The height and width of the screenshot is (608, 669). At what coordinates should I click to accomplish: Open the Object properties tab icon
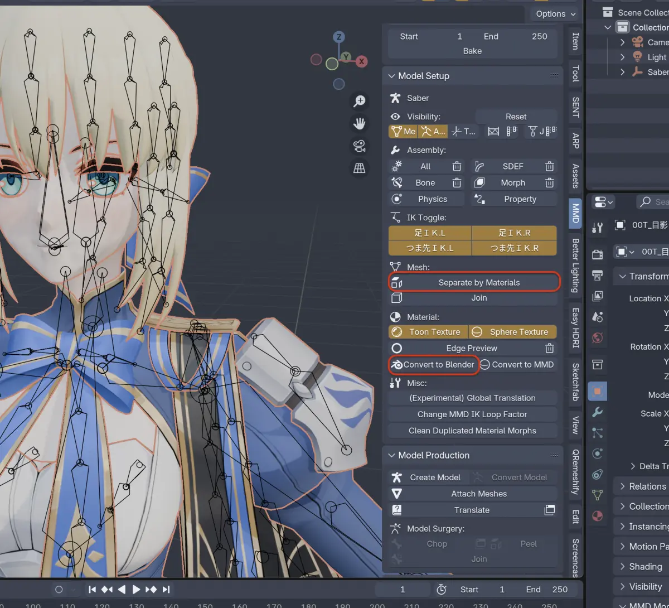click(x=597, y=391)
